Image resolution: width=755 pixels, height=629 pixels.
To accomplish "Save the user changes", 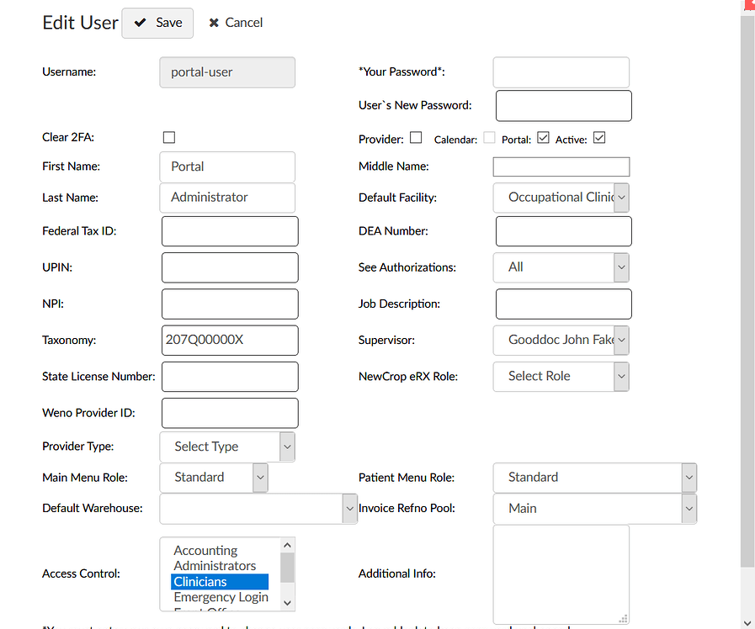I will (x=157, y=23).
